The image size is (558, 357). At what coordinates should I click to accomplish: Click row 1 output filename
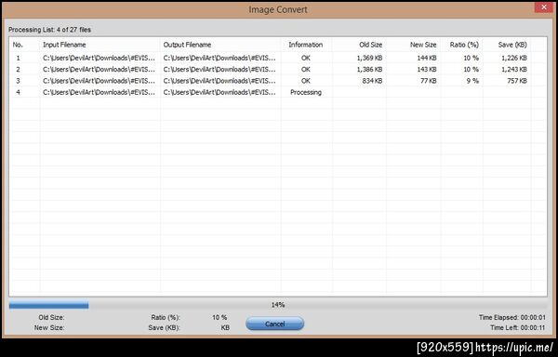coord(219,58)
